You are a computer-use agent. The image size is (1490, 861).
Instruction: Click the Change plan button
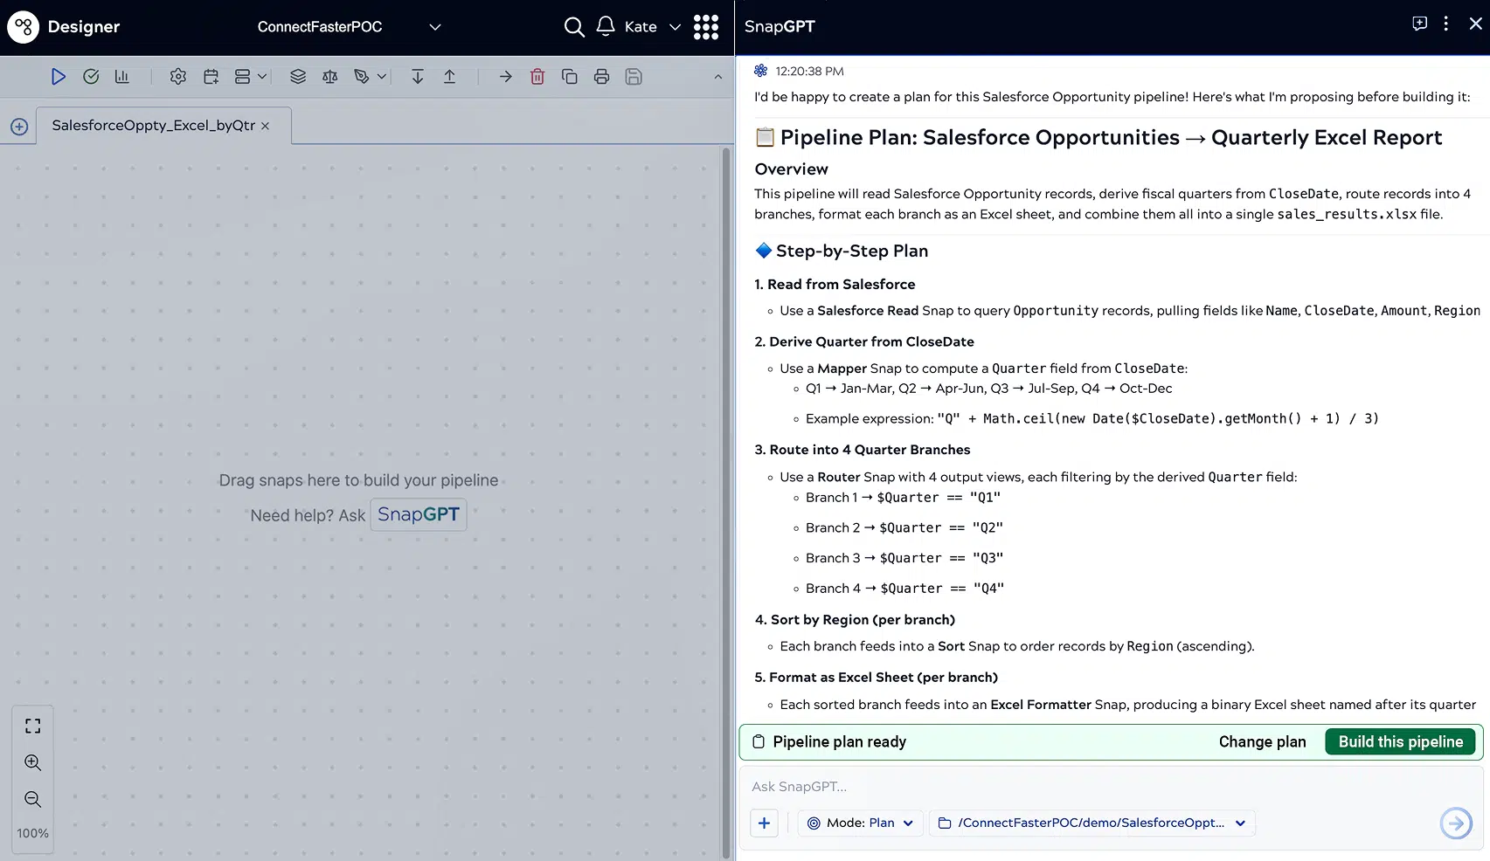(x=1263, y=742)
